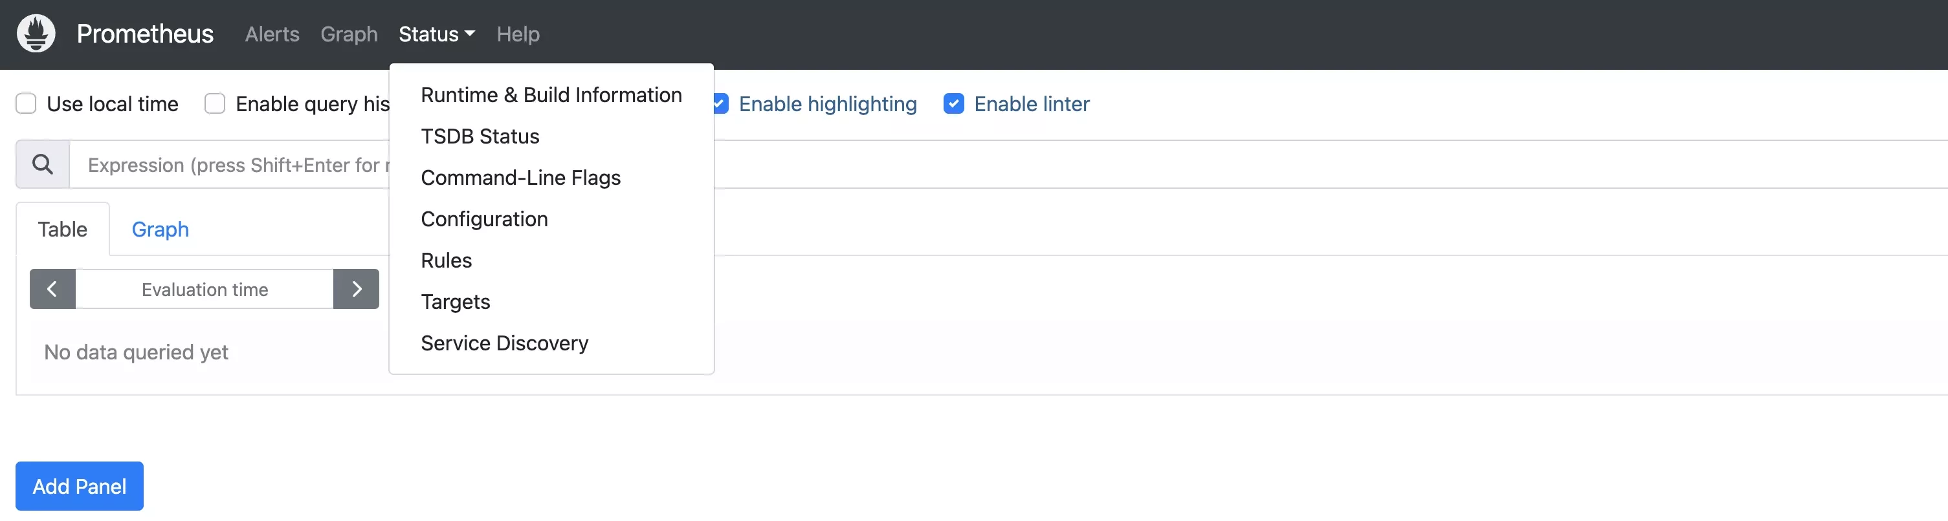
Task: Advance evaluation time with right chevron
Action: [x=356, y=289]
